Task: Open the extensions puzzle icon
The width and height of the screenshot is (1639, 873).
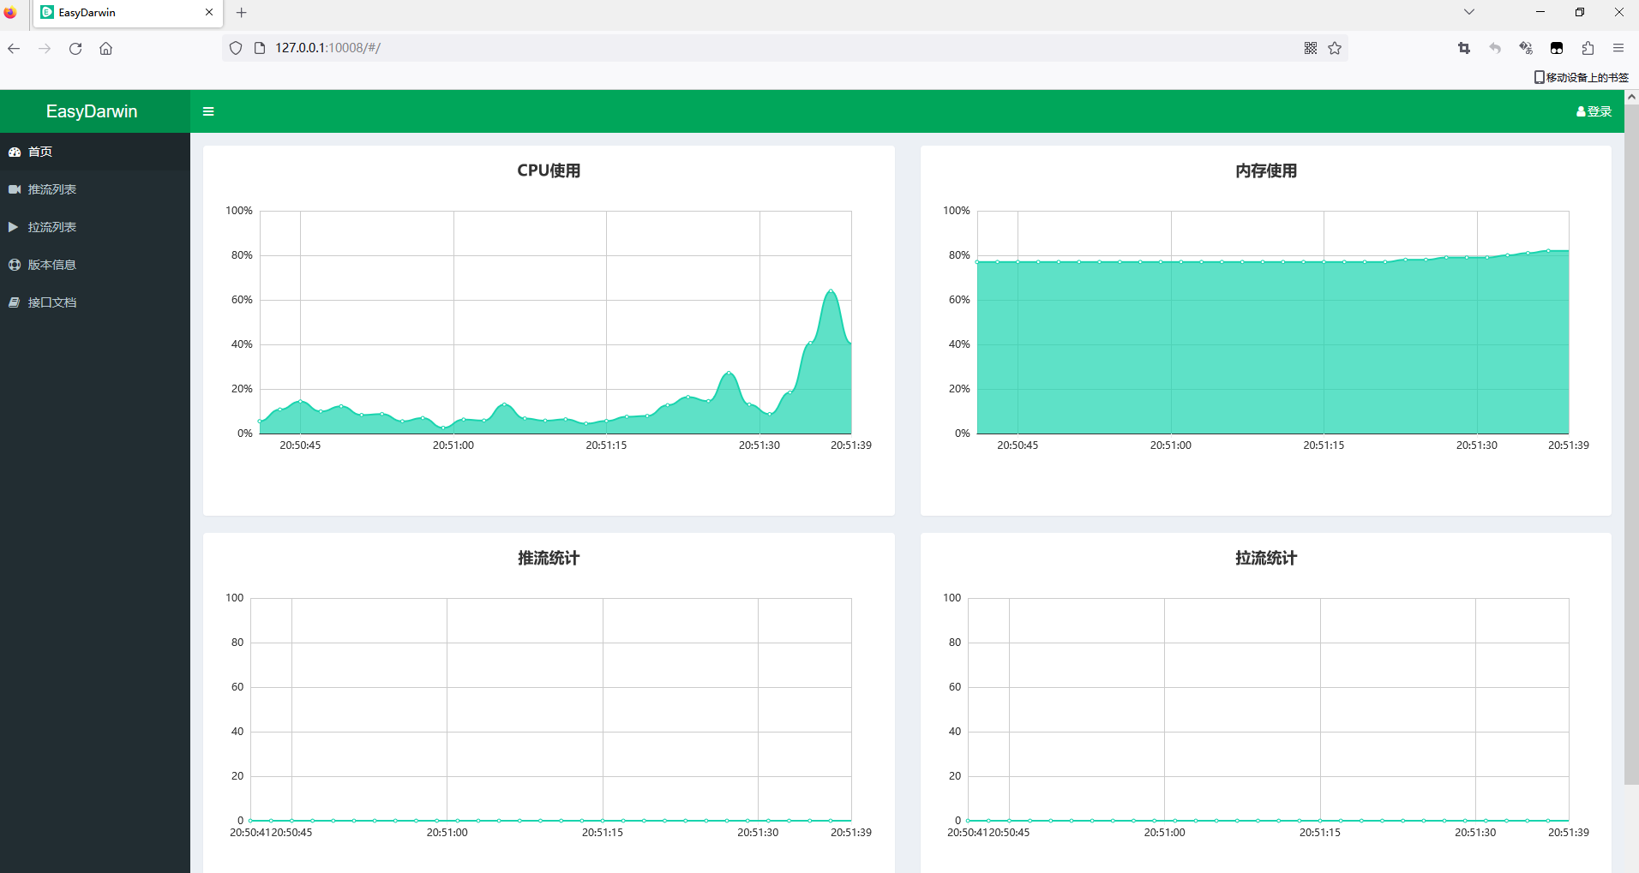Action: coord(1588,48)
